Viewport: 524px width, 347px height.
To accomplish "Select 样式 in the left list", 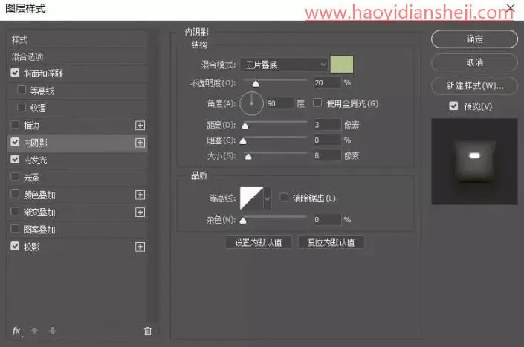I will [77, 39].
